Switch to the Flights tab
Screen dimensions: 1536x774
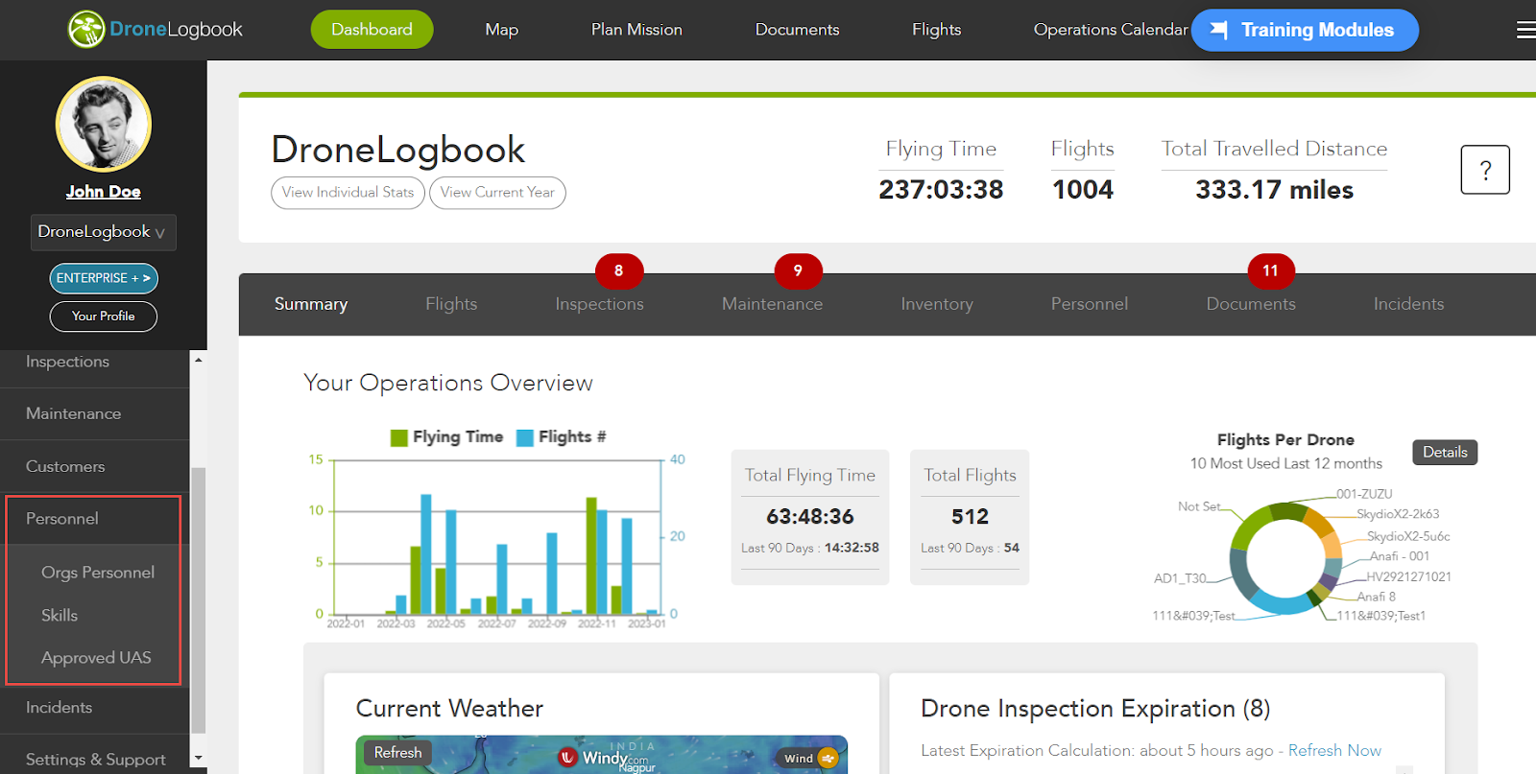click(451, 304)
